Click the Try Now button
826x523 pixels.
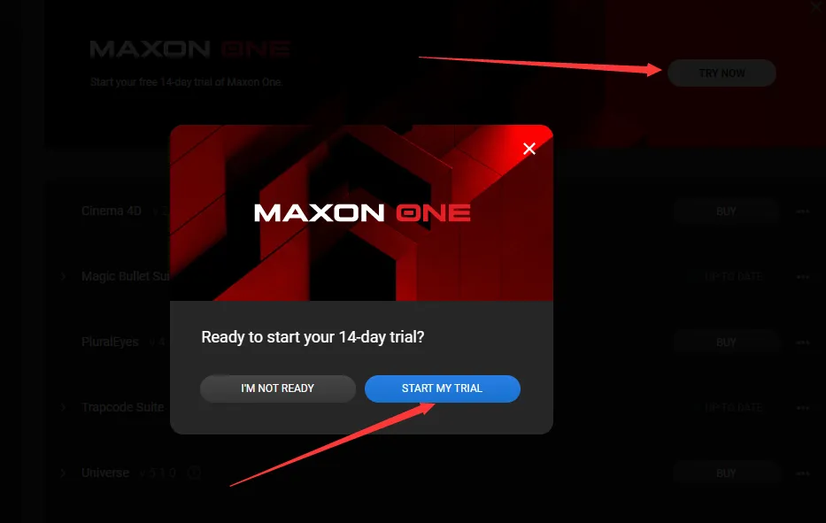pyautogui.click(x=722, y=73)
